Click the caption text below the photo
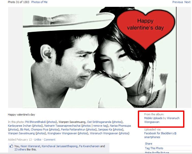192x154 pixels. tap(21, 115)
